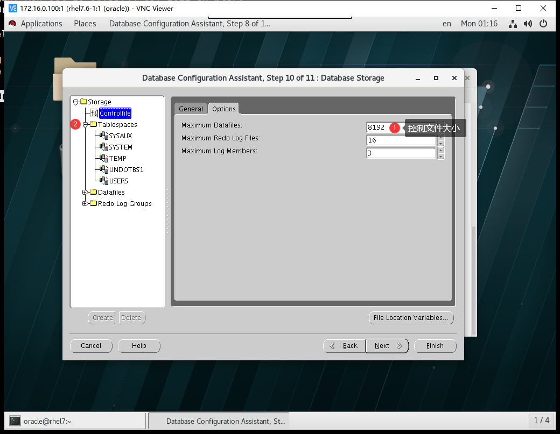Increase Maximum Redo Log Files value
Image resolution: width=560 pixels, height=434 pixels.
tap(440, 138)
